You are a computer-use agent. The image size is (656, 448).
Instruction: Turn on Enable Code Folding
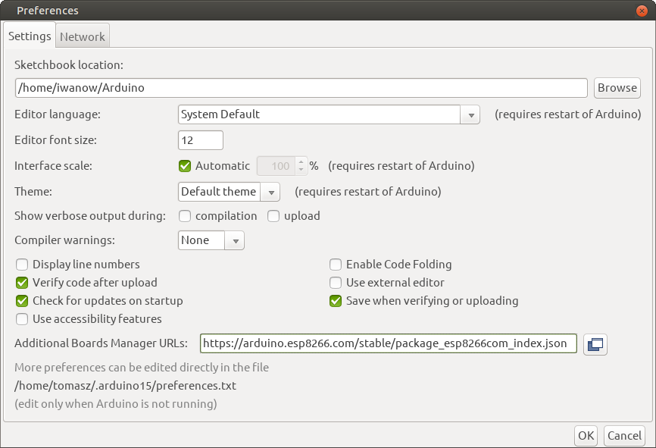coord(336,265)
